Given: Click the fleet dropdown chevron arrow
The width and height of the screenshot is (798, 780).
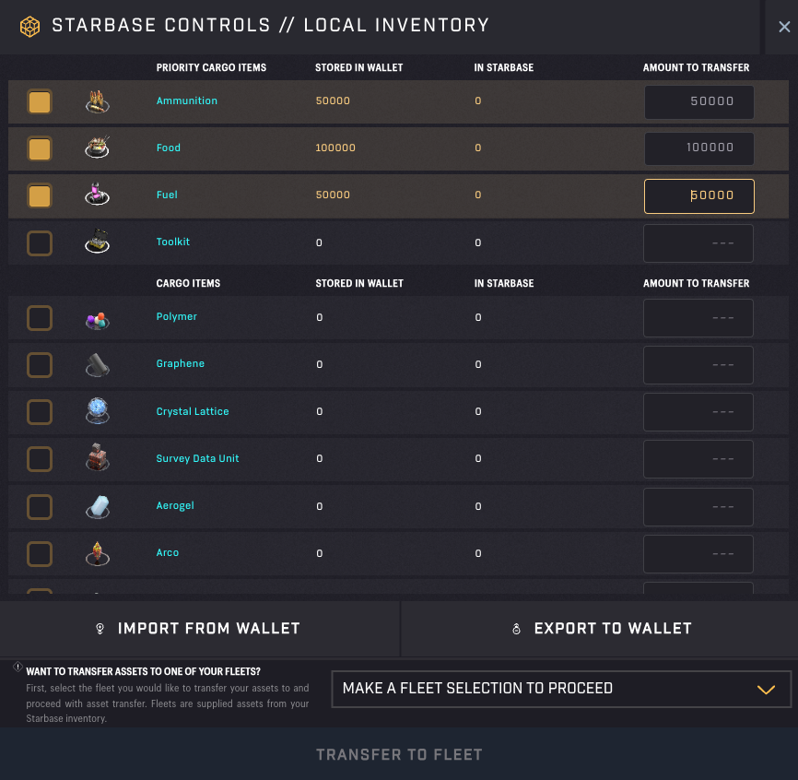Looking at the screenshot, I should tap(766, 690).
